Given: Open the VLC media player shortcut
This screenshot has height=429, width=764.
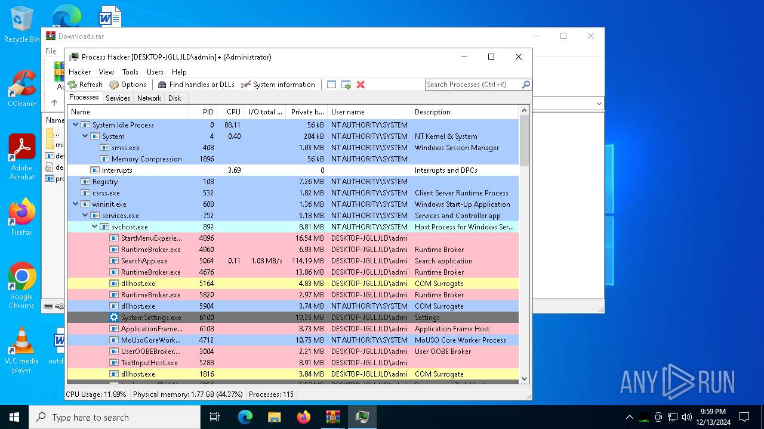Looking at the screenshot, I should click(22, 350).
